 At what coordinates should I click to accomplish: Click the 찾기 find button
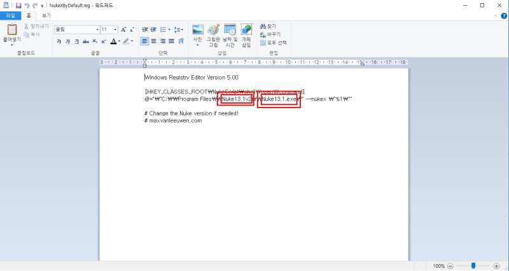[x=268, y=26]
